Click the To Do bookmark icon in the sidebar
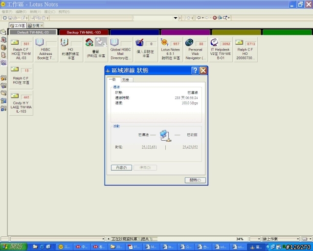The image size is (313, 251). pyautogui.click(x=3, y=55)
